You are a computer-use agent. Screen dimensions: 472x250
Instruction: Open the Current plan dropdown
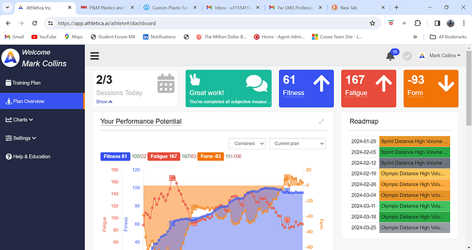297,143
